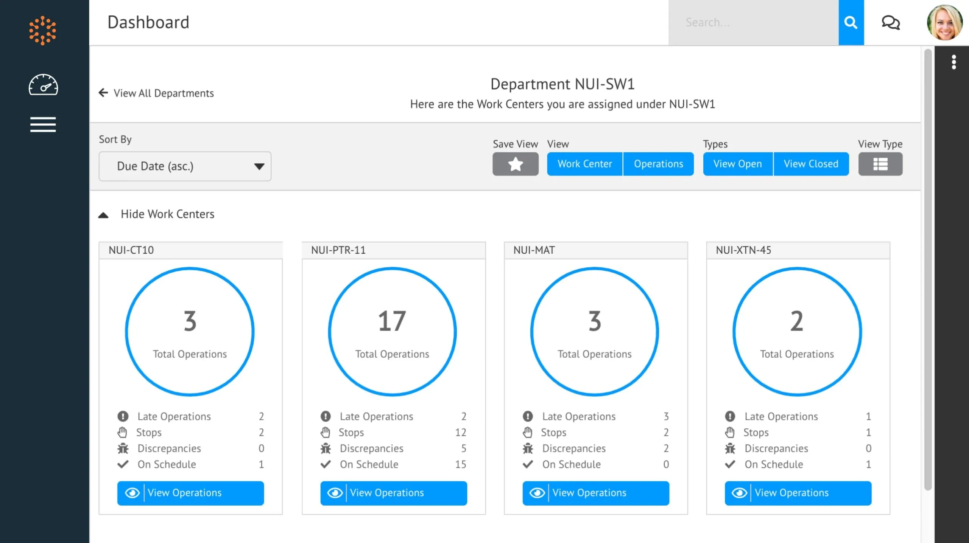This screenshot has width=969, height=543.
Task: View operations for NUI-CT10
Action: pyautogui.click(x=190, y=493)
